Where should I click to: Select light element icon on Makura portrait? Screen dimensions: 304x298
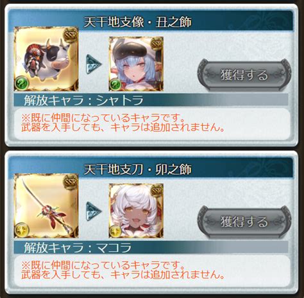click(115, 231)
